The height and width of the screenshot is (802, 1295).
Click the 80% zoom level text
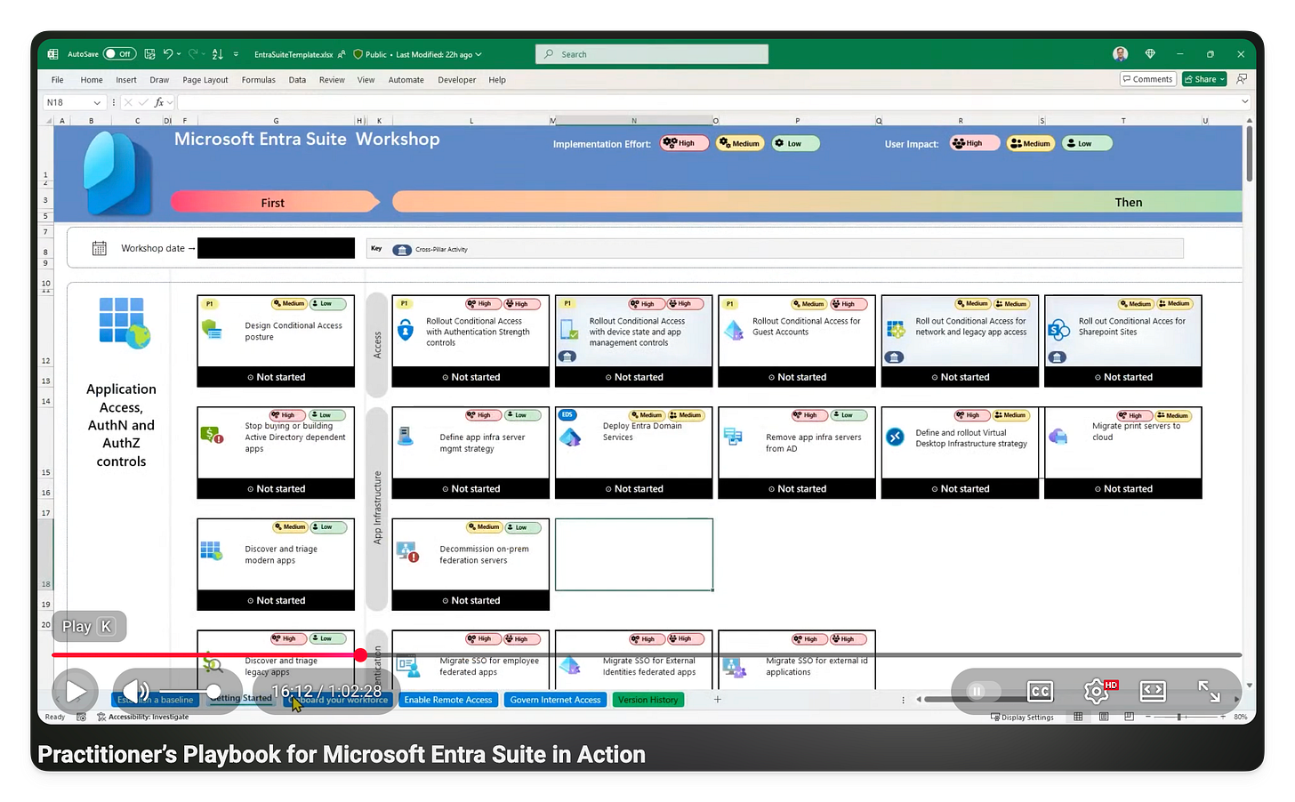coord(1241,717)
